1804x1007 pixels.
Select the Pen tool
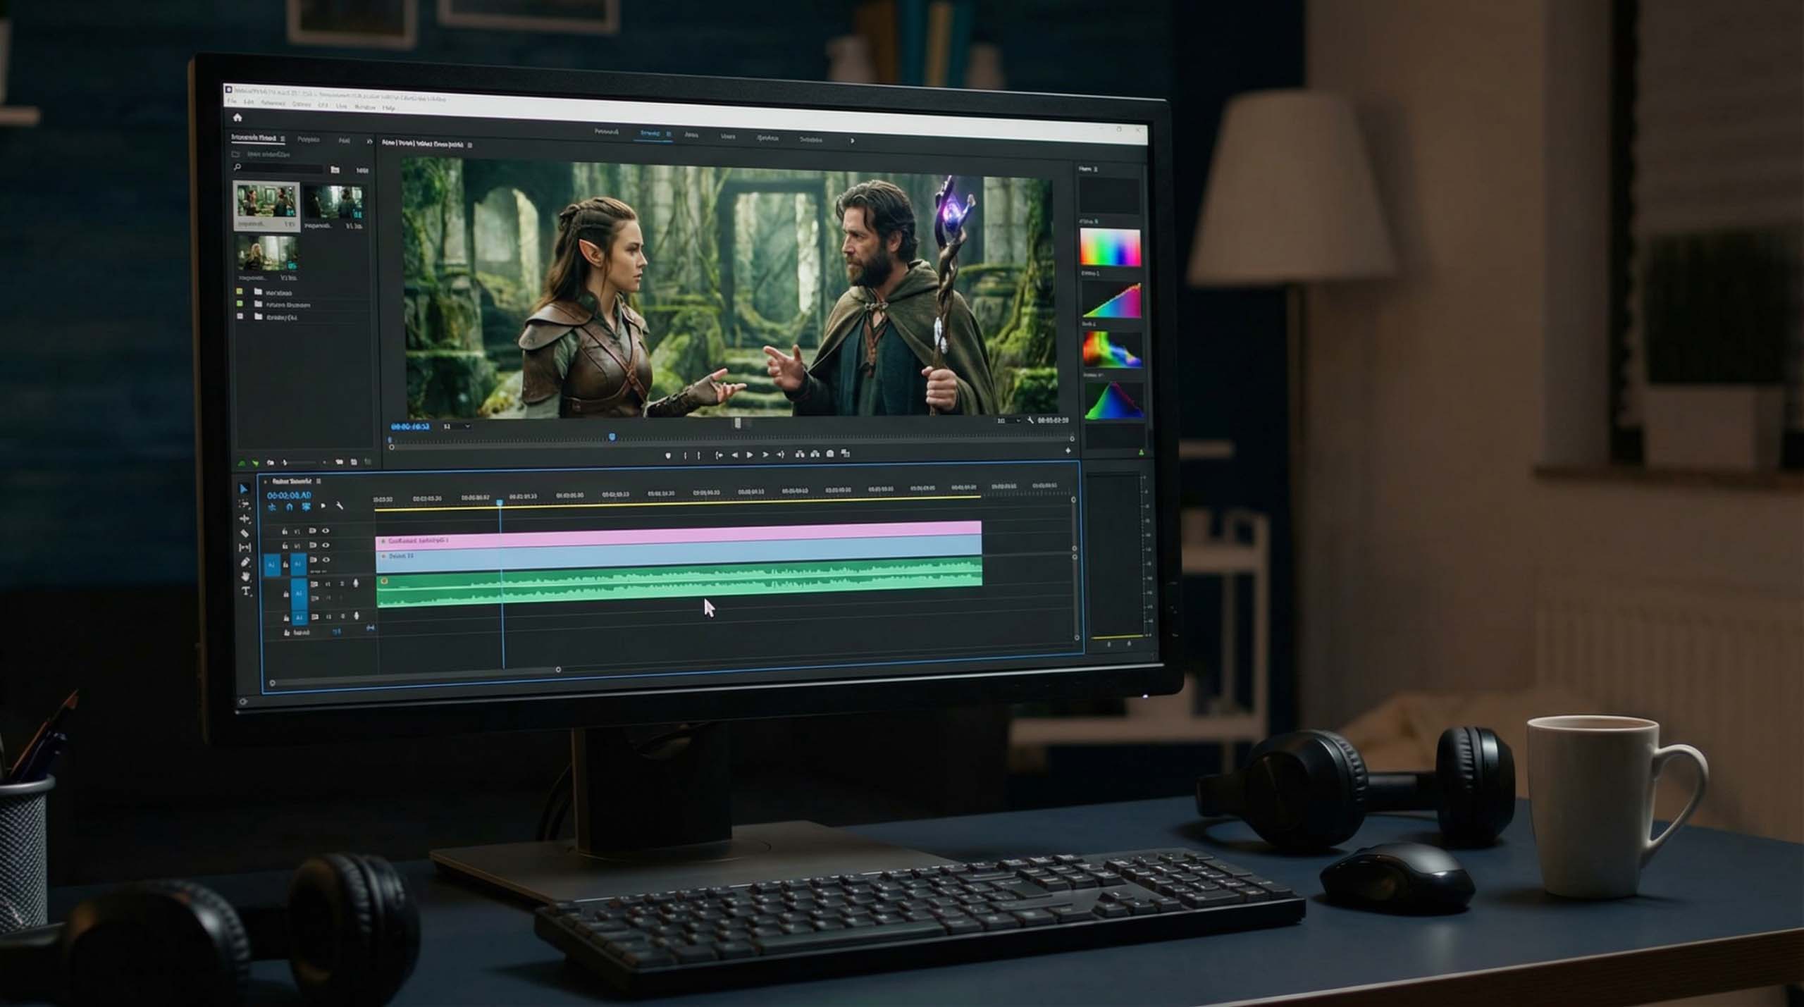coord(245,562)
